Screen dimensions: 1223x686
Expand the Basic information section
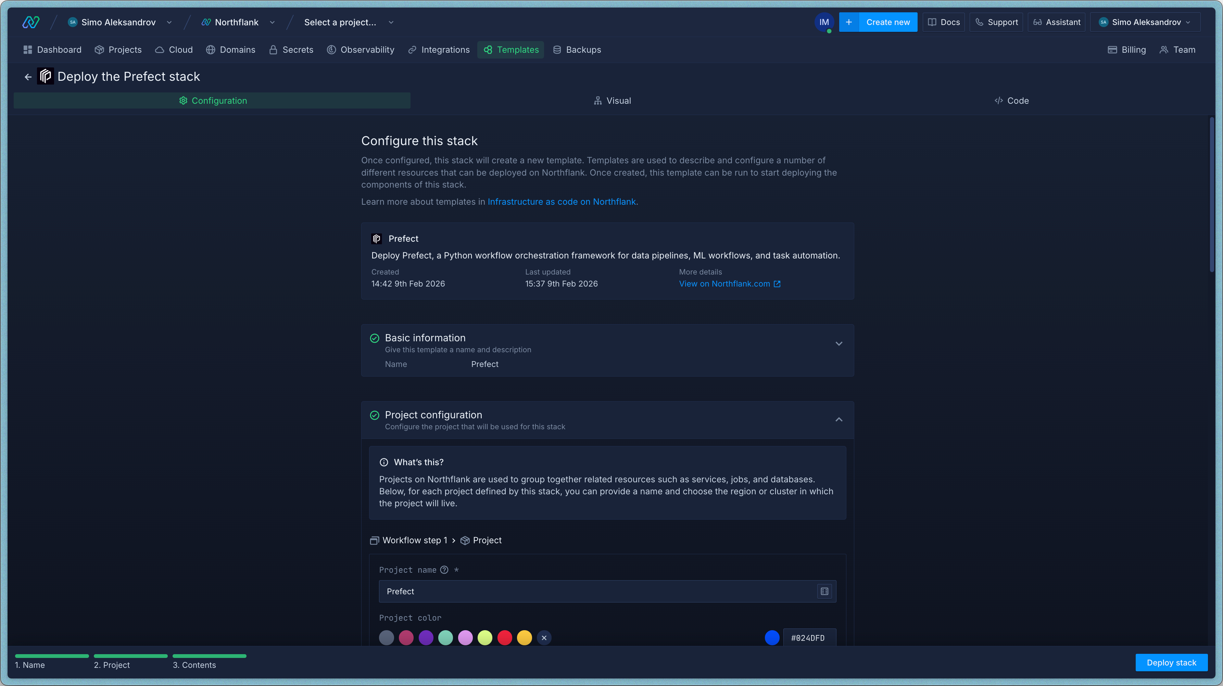[x=839, y=344]
